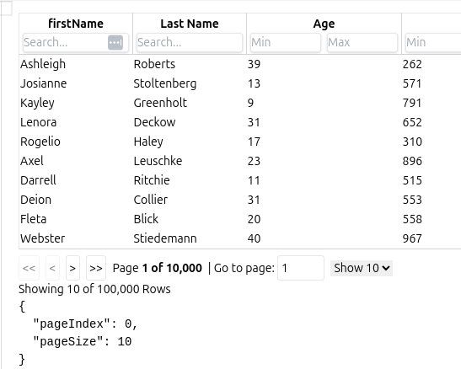Select the Stoltenberg last name cell
Screen dimensions: 461x369
(165, 83)
